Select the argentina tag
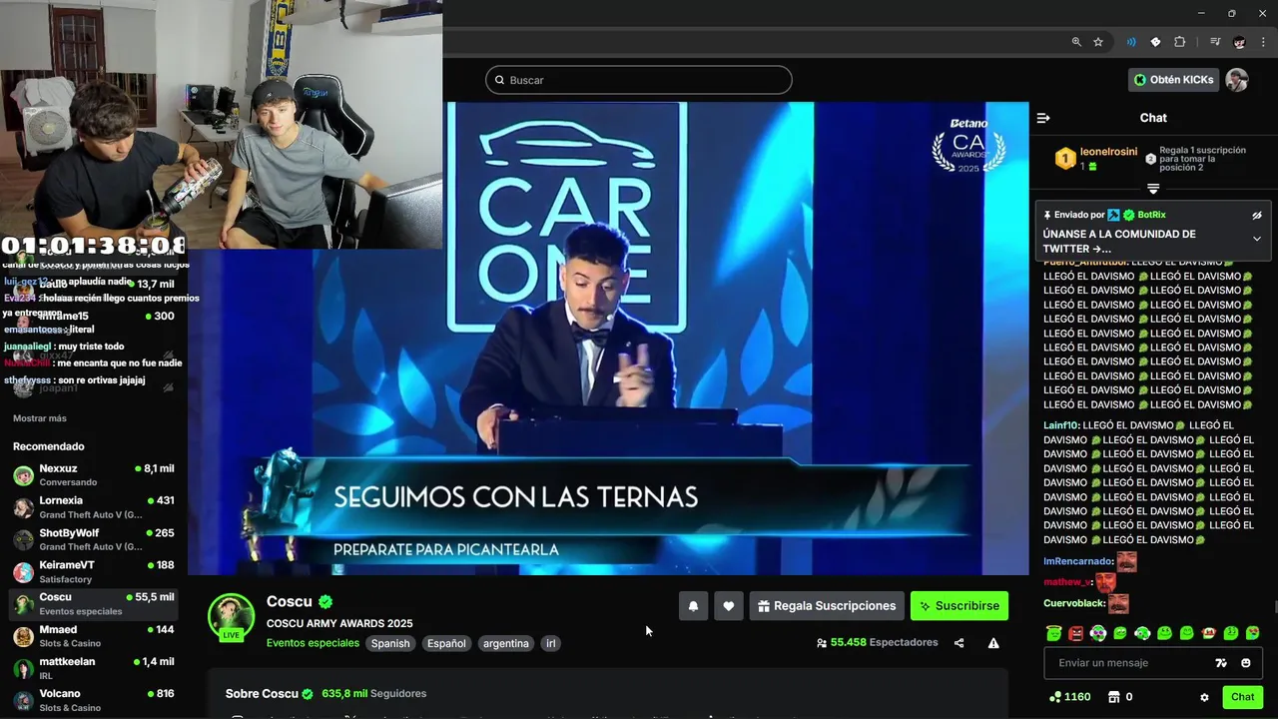Viewport: 1278px width, 719px height. [x=506, y=643]
